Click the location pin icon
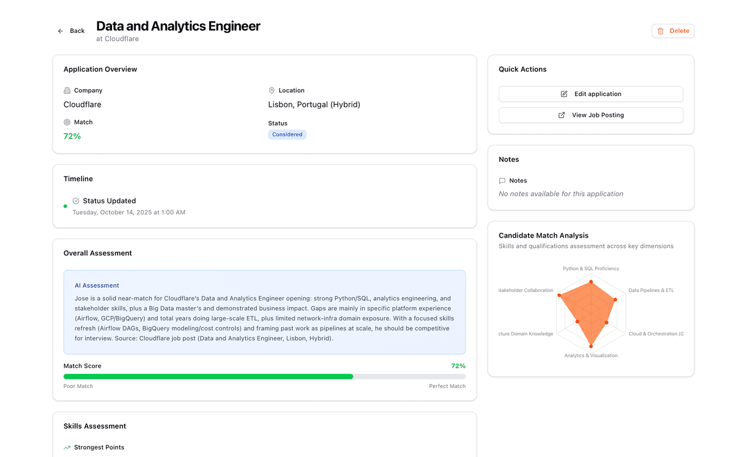The width and height of the screenshot is (734, 457). 272,90
